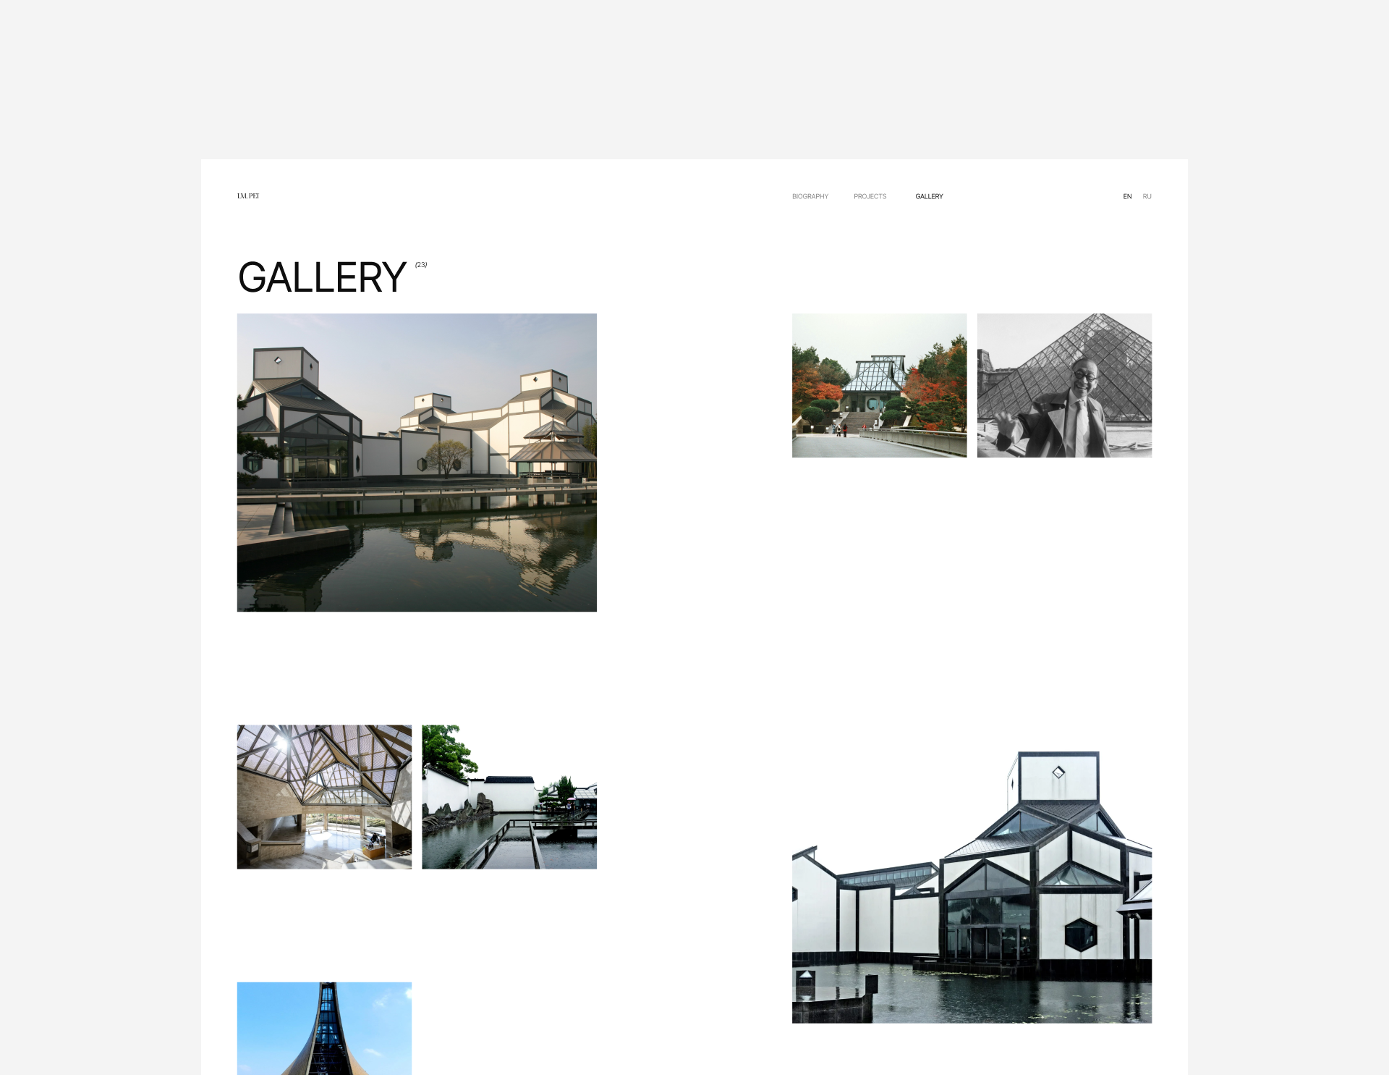Open the geometric glass roof interior photo
Screen dimensions: 1389x1075
[324, 797]
